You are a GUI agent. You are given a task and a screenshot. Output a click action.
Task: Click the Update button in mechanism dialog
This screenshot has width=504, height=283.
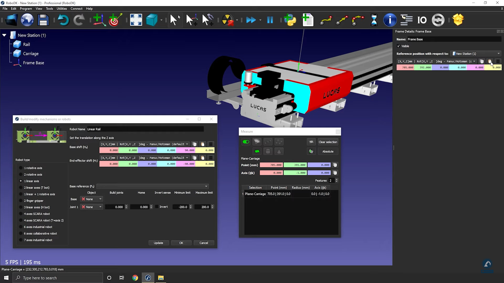point(158,243)
